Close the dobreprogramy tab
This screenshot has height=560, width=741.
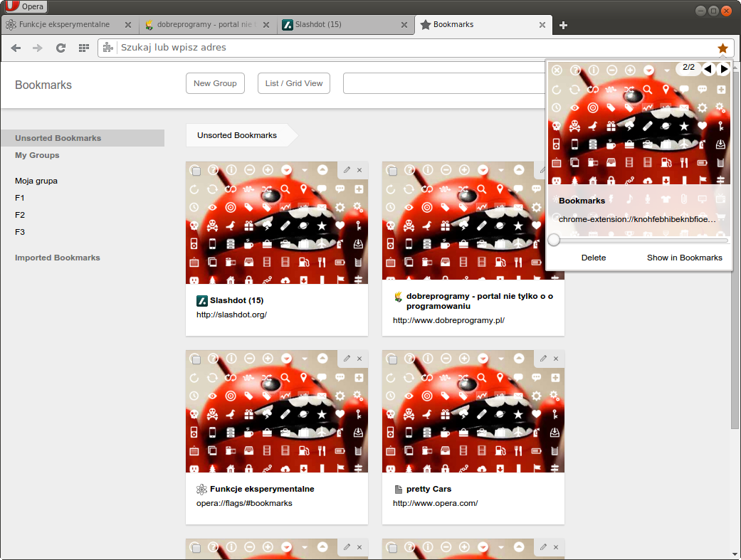[x=266, y=25]
